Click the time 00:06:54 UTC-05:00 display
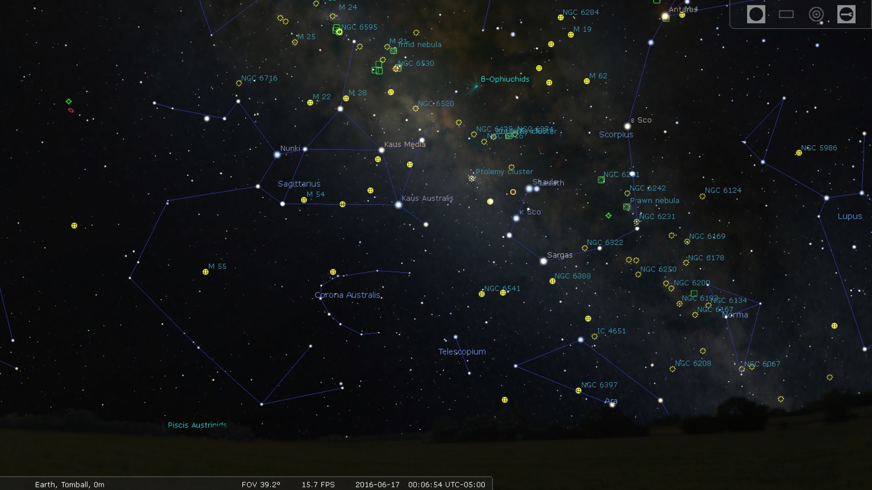The image size is (872, 490). 446,485
